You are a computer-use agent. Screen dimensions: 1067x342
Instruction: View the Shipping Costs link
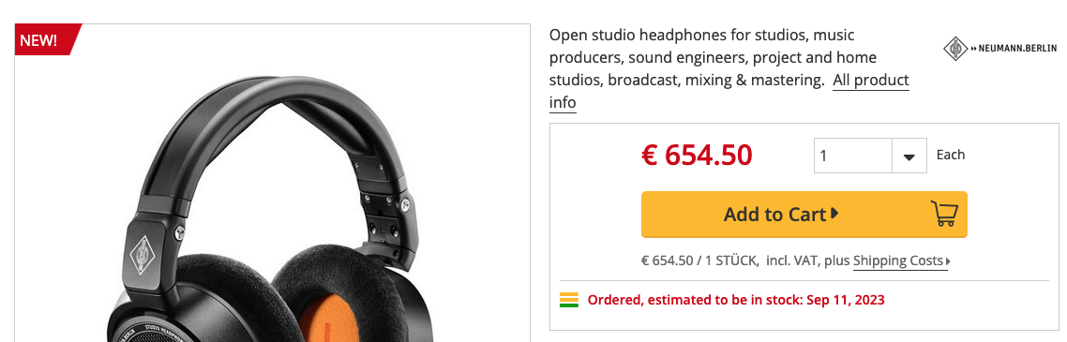[x=898, y=261]
